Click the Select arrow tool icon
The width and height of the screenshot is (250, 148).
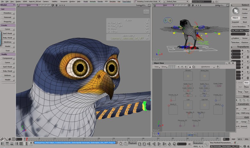(x=236, y=11)
